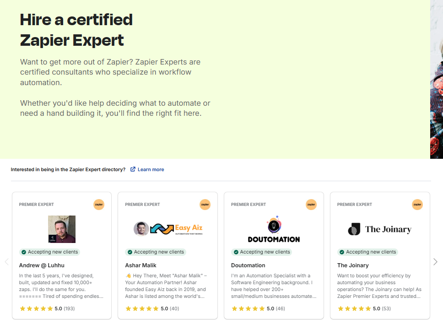Click Zapier badge on Andrew @ Luhhu card
The image size is (443, 324).
[99, 205]
